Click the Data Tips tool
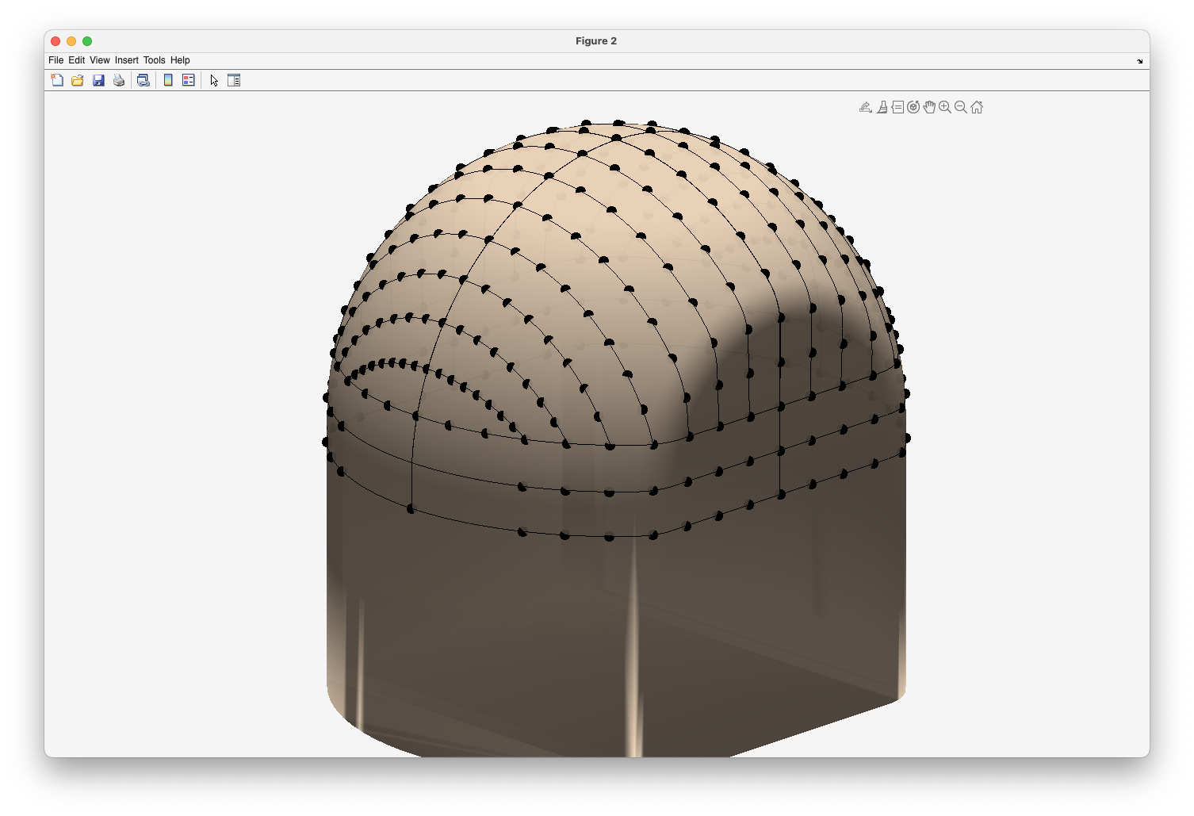The width and height of the screenshot is (1194, 816). [897, 107]
